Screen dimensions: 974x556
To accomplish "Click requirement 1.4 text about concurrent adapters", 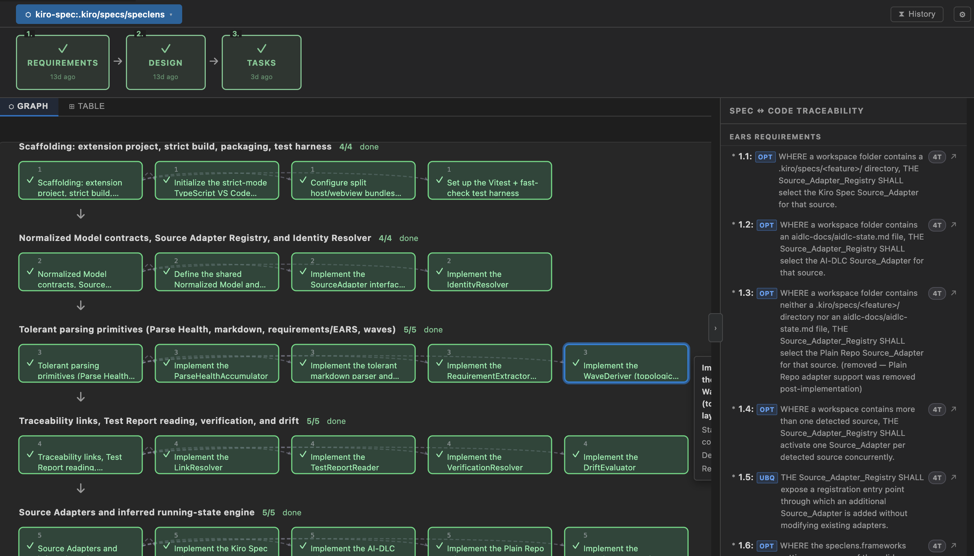I will point(847,433).
